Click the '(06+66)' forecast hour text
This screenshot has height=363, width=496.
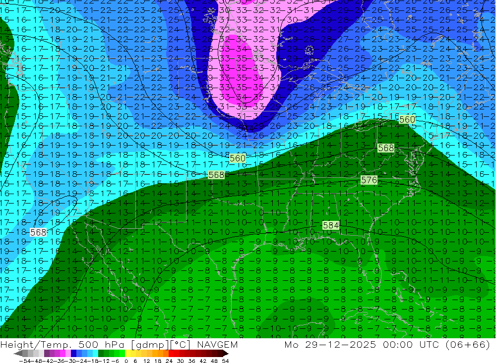pos(468,344)
